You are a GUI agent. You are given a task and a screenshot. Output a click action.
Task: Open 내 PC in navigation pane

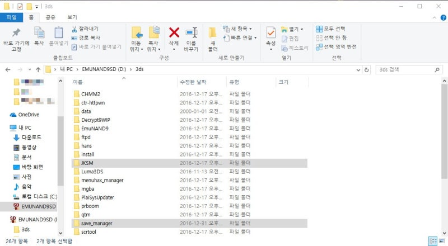pos(21,127)
